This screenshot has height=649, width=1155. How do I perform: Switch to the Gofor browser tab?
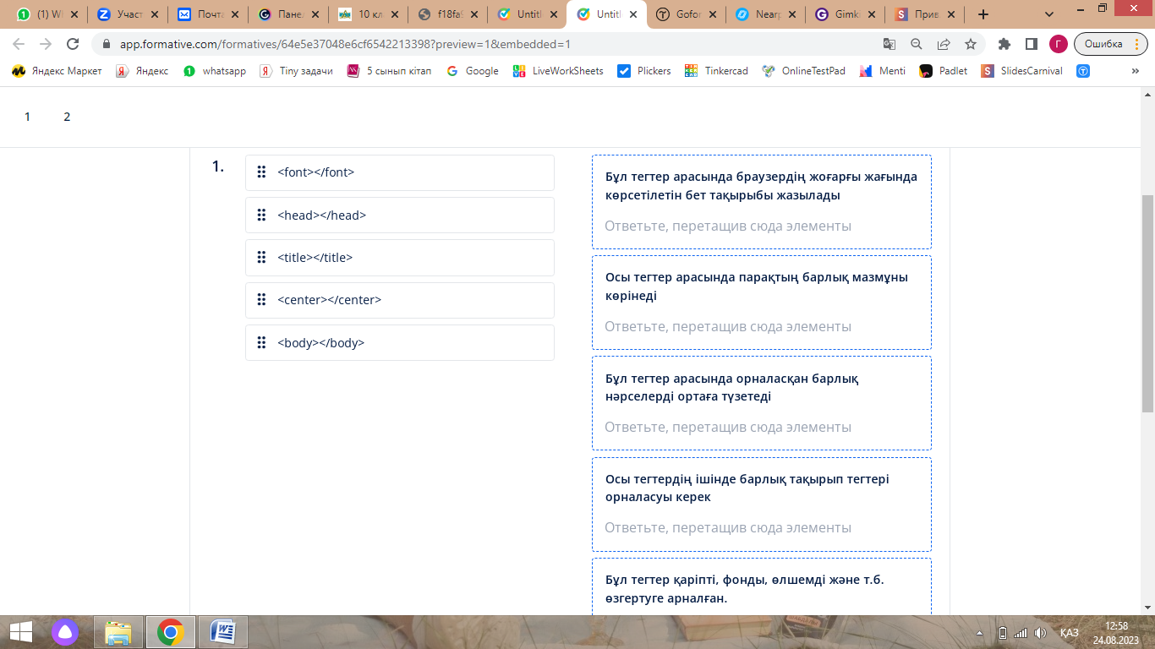(x=687, y=14)
